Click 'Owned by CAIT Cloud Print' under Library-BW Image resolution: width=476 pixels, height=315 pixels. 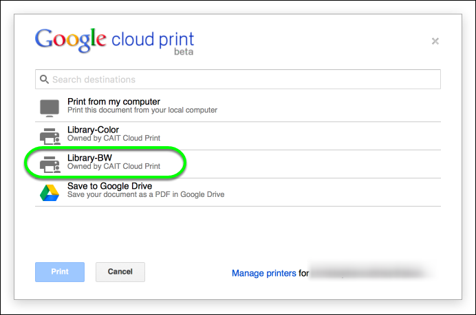coord(113,166)
